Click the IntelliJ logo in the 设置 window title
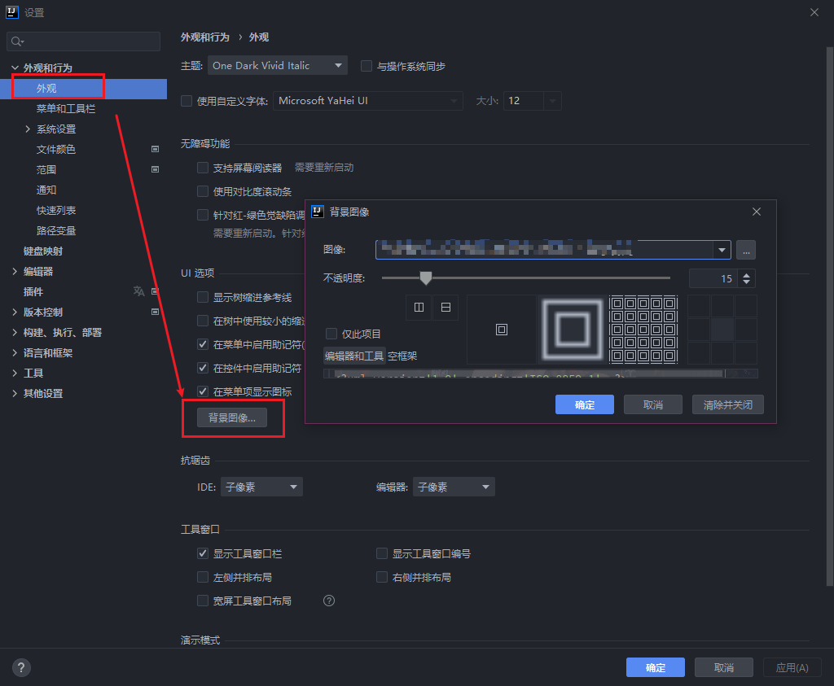Screen dimensions: 834x686 point(12,12)
